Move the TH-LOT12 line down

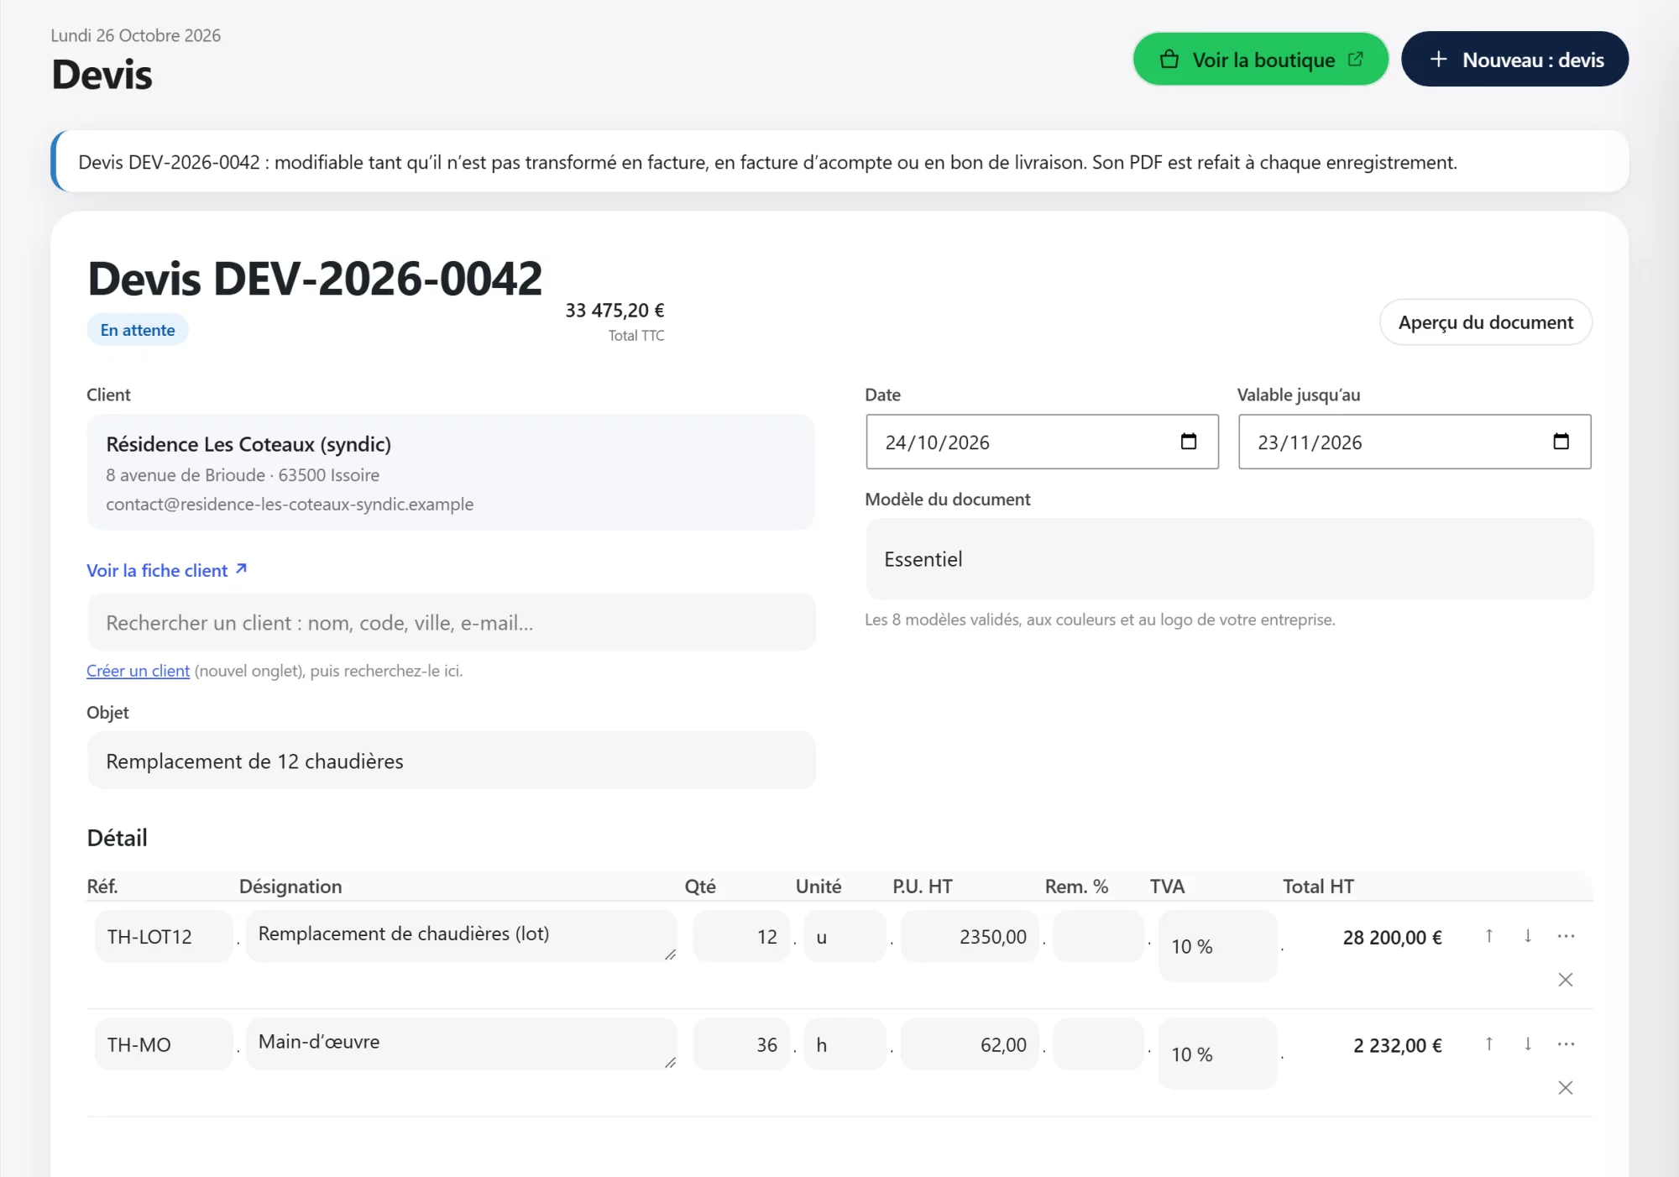pyautogui.click(x=1528, y=936)
